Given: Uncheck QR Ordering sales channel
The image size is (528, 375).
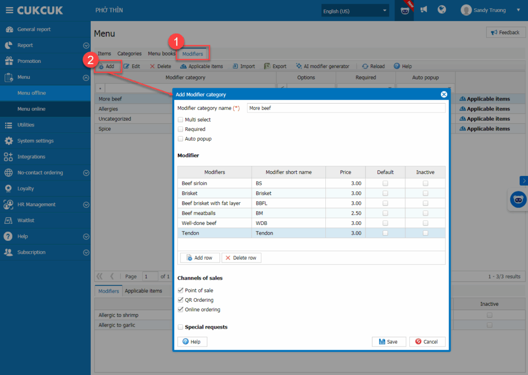Looking at the screenshot, I should pyautogui.click(x=180, y=300).
